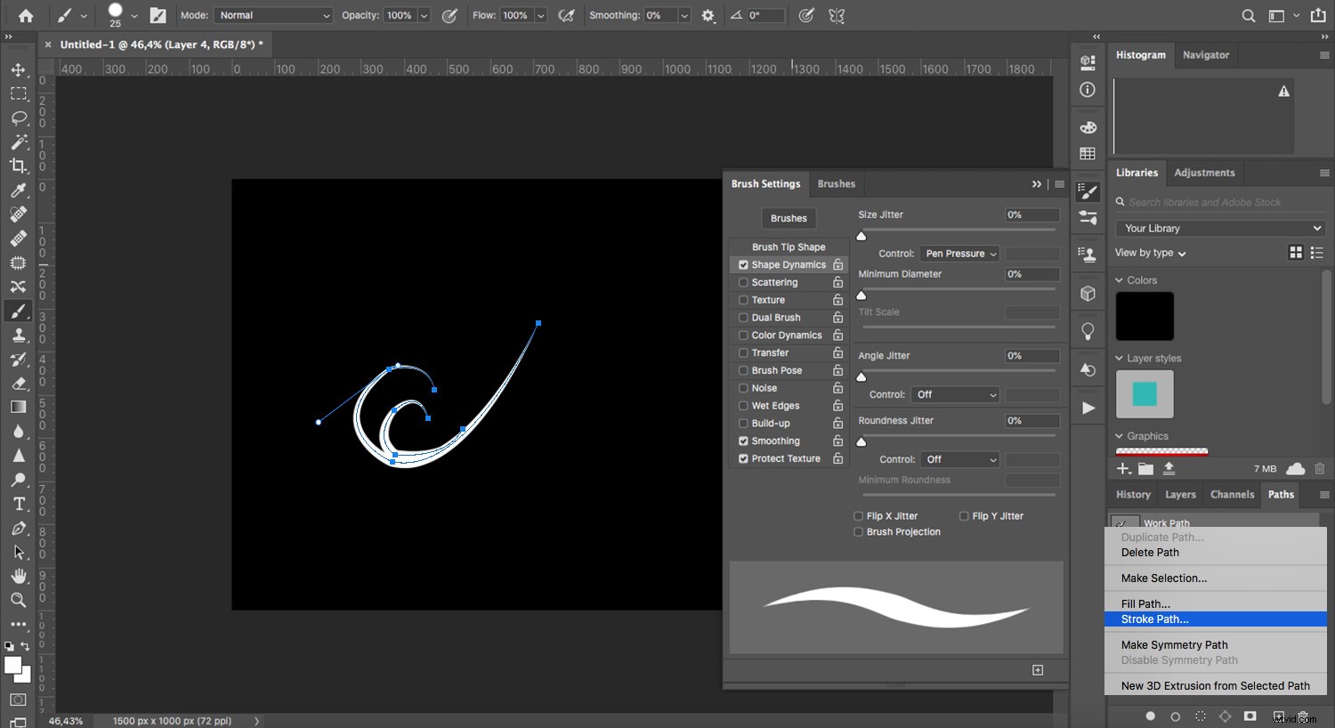
Task: Switch to the Channels tab
Action: (x=1232, y=494)
